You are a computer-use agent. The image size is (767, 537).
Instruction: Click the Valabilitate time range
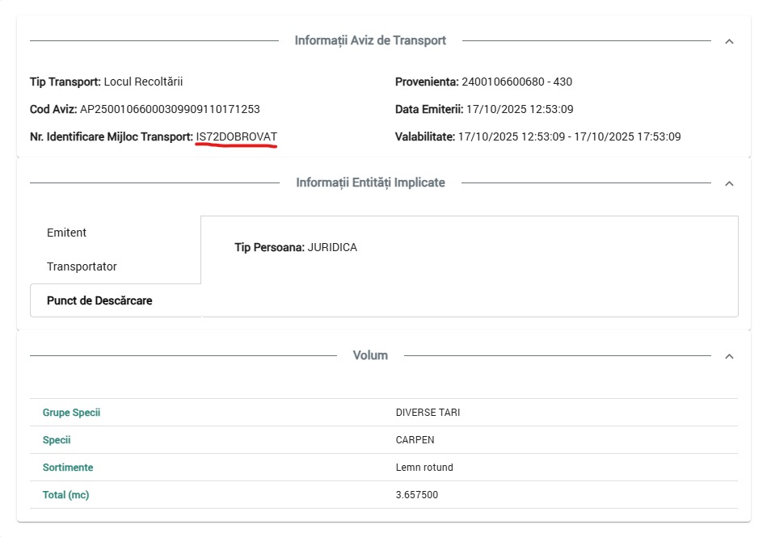click(569, 136)
